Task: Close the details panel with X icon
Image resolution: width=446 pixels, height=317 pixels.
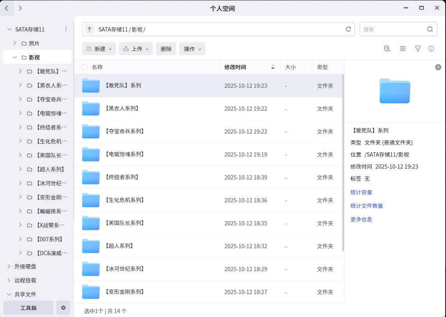Action: coord(438,67)
